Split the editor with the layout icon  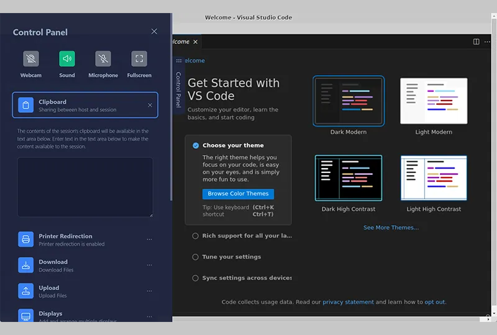pyautogui.click(x=476, y=42)
